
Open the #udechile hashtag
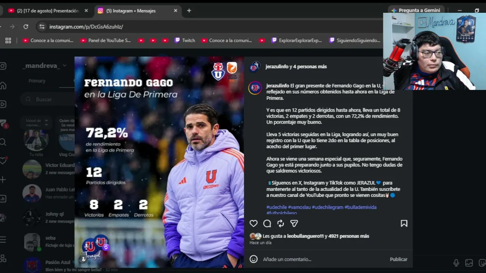pos(276,207)
